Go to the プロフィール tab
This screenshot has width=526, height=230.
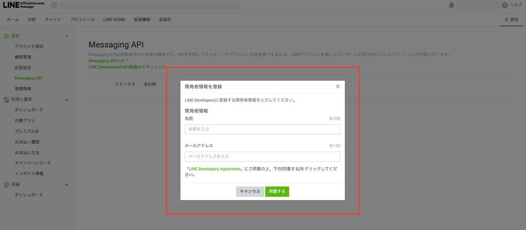coord(82,20)
